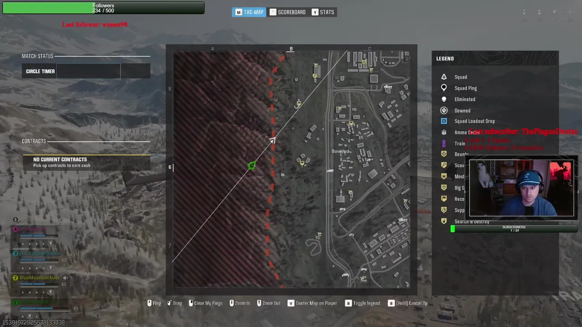Click the Recon flag legend icon
The width and height of the screenshot is (582, 327).
(x=444, y=199)
